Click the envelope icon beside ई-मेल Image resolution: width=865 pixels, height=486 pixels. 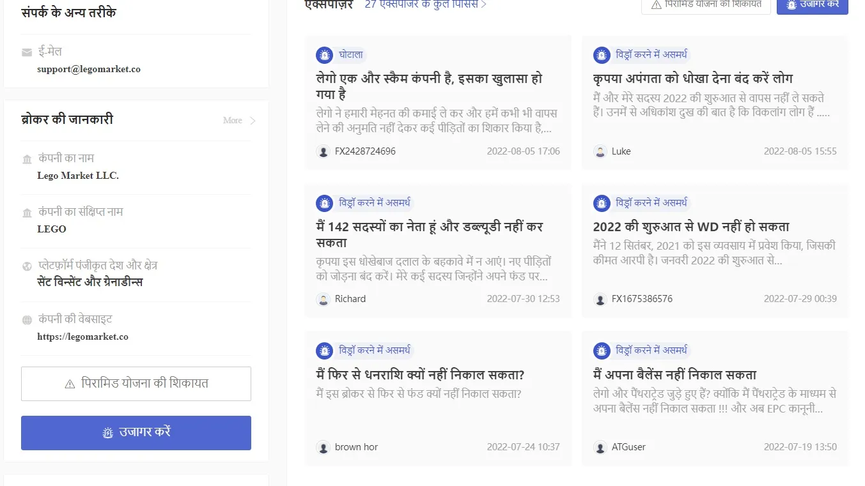click(x=27, y=52)
